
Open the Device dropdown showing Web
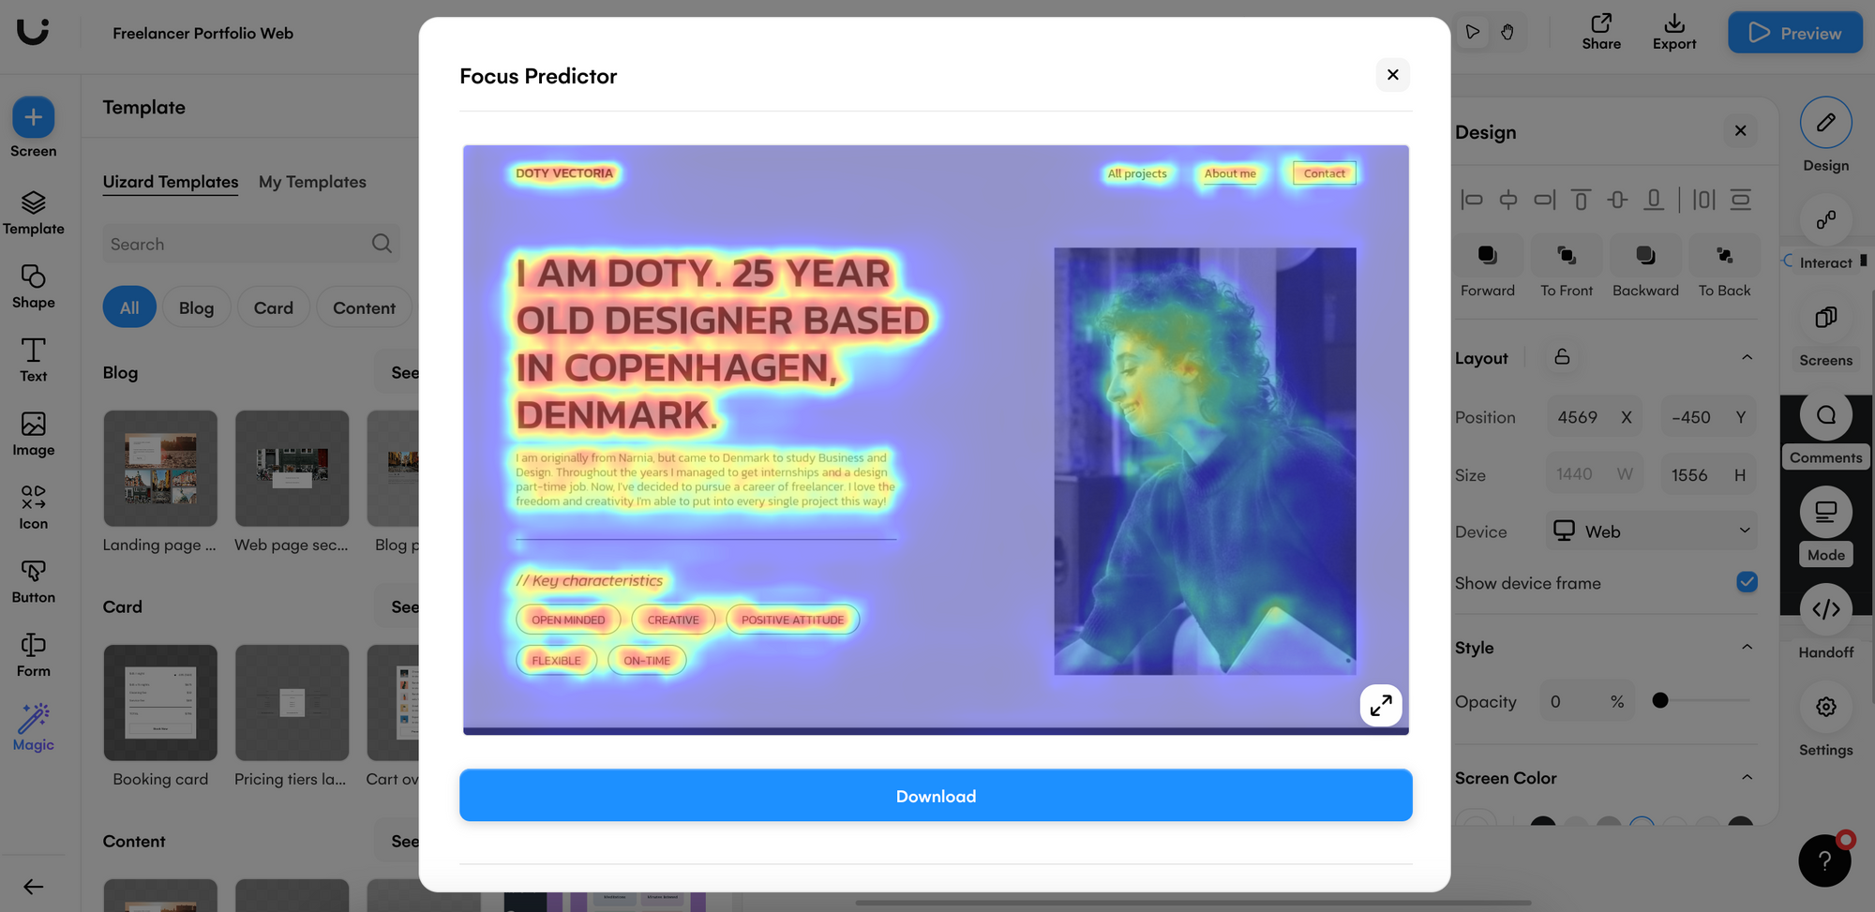(x=1651, y=531)
